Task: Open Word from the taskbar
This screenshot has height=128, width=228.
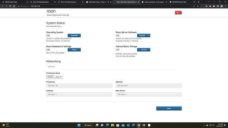Action: click(133, 125)
